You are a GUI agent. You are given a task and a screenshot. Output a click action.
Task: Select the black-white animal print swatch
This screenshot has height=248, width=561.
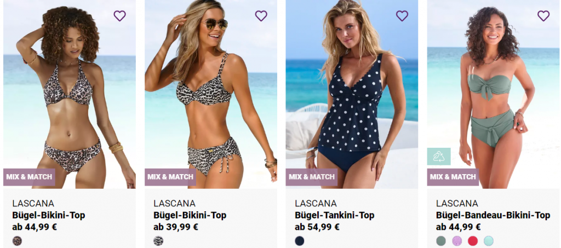coord(158,241)
